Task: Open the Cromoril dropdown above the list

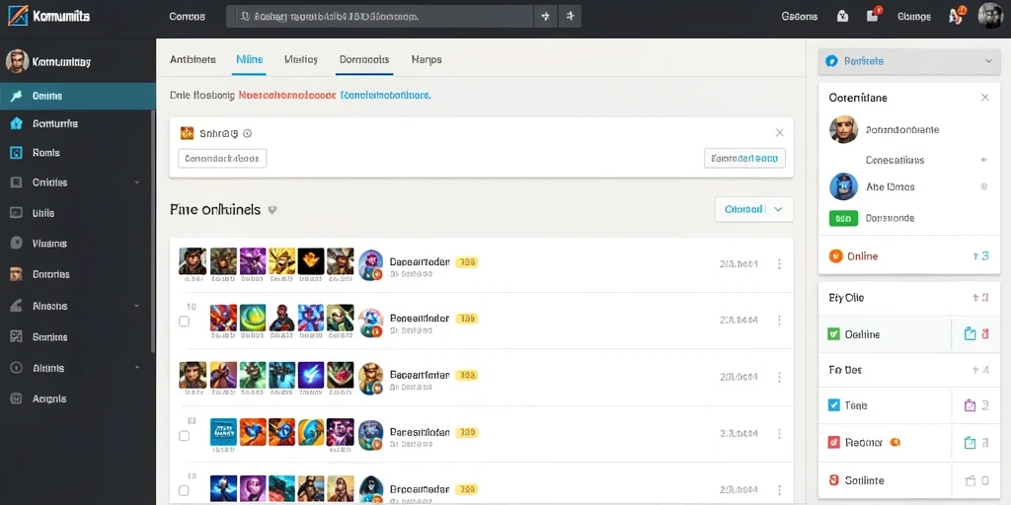Action: 753,209
